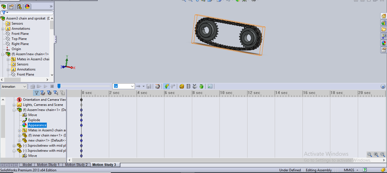Screen dimensions: 387x173
Task: Open the PropertyManager tab
Action: (11, 7)
